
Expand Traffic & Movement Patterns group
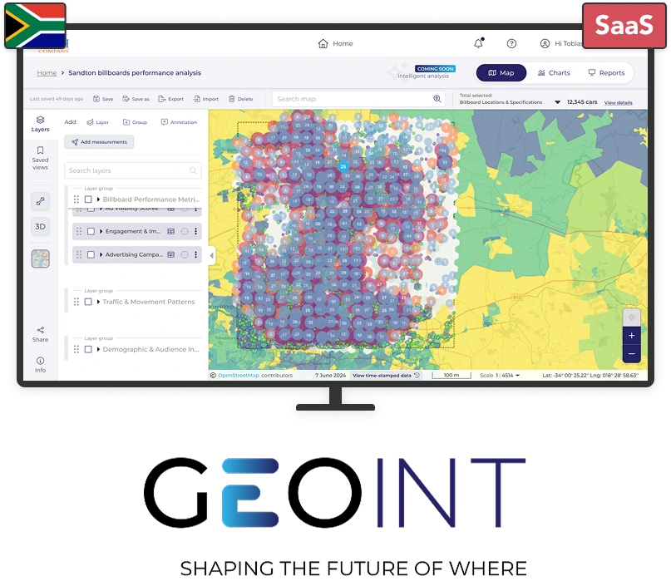coord(98,302)
